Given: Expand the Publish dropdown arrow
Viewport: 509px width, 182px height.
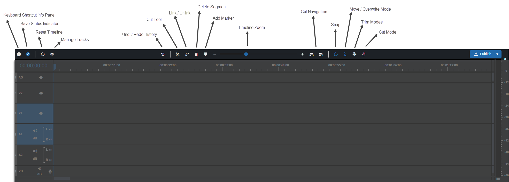Looking at the screenshot, I should pos(497,54).
